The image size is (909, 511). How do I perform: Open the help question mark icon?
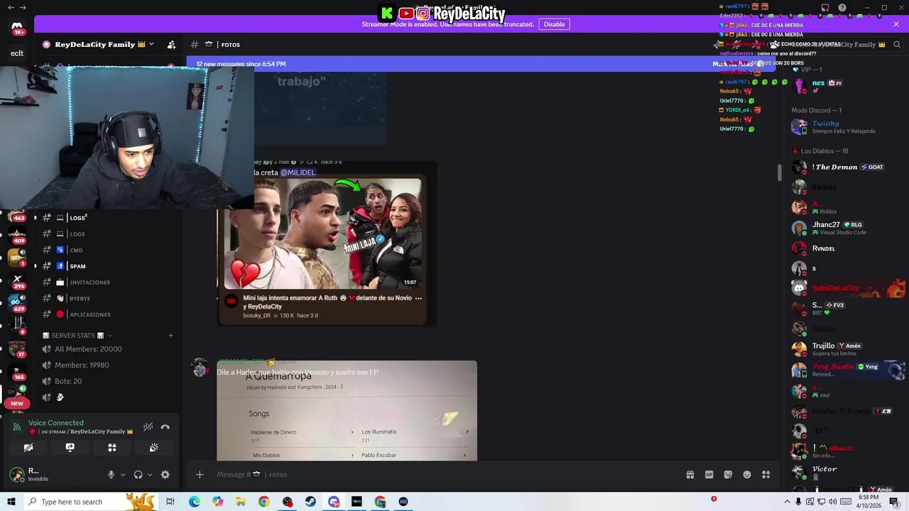[x=842, y=8]
